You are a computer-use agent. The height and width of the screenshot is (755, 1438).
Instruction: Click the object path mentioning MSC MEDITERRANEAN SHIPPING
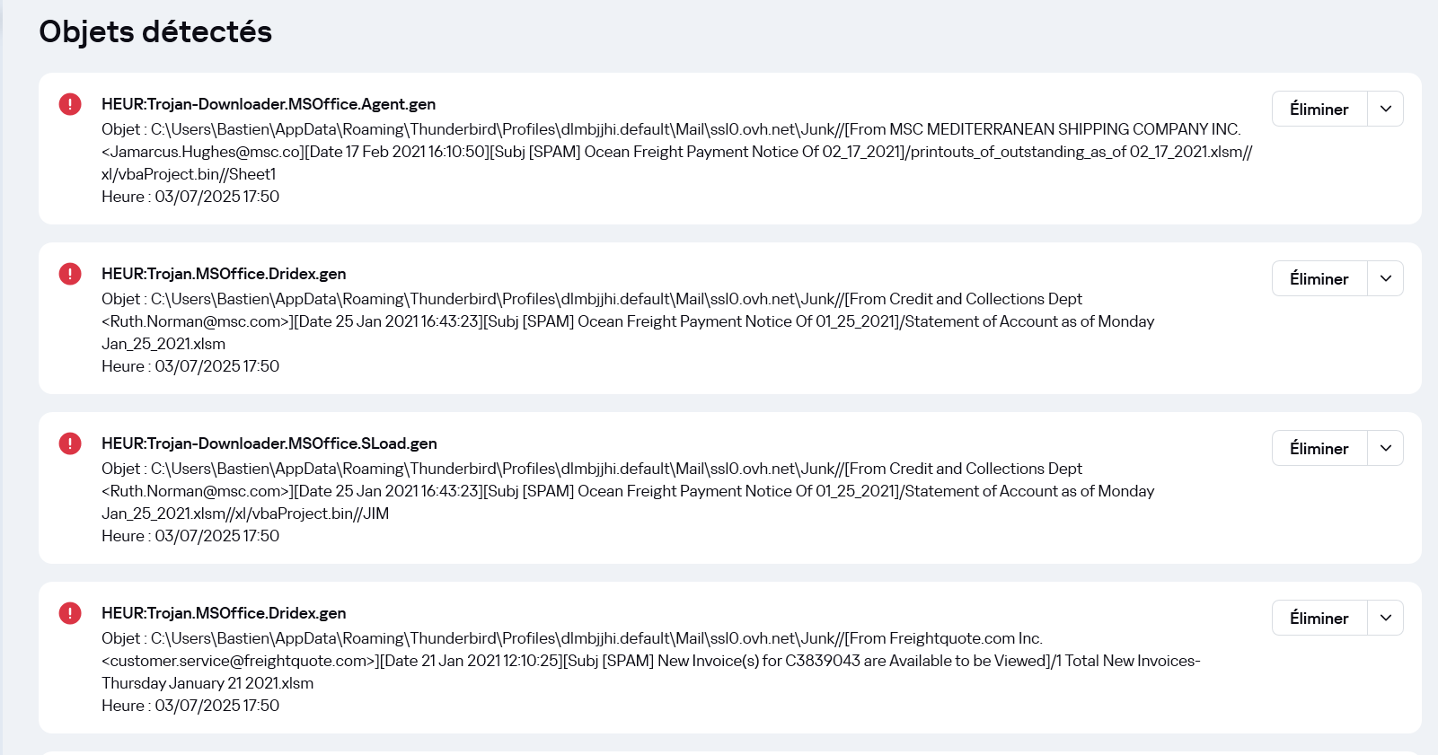coord(676,152)
